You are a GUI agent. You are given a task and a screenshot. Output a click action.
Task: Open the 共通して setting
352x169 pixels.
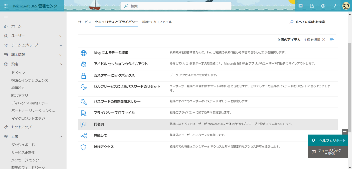click(x=101, y=136)
